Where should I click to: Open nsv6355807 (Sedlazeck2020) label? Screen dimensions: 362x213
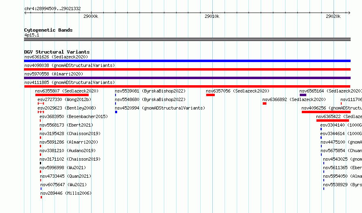pyautogui.click(x=67, y=91)
